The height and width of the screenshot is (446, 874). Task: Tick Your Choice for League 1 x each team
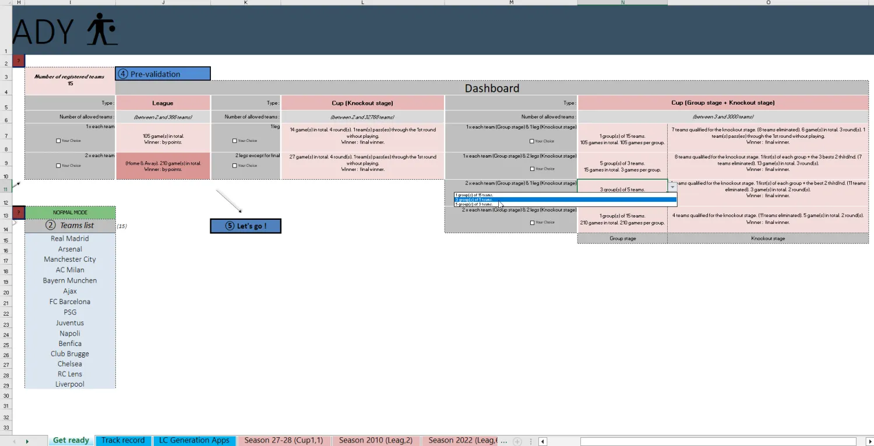coord(58,141)
